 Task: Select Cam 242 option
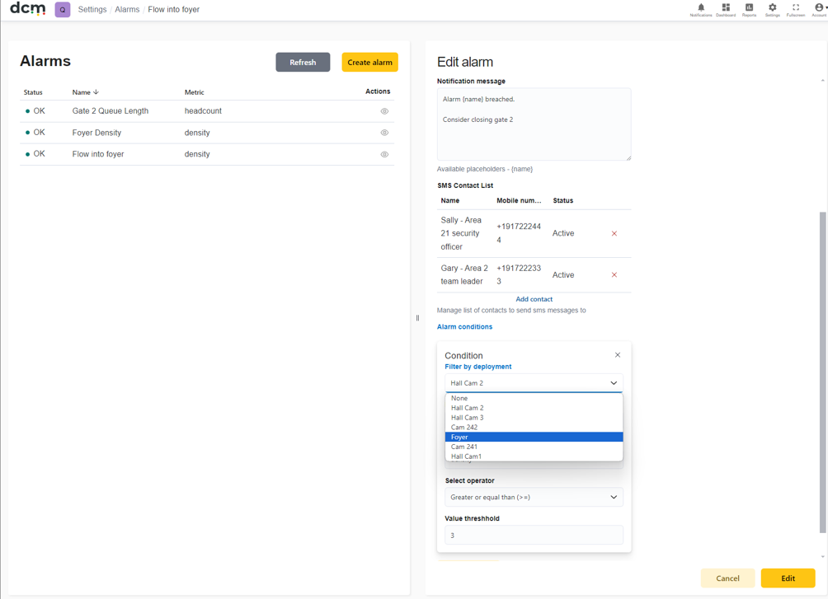pyautogui.click(x=534, y=428)
